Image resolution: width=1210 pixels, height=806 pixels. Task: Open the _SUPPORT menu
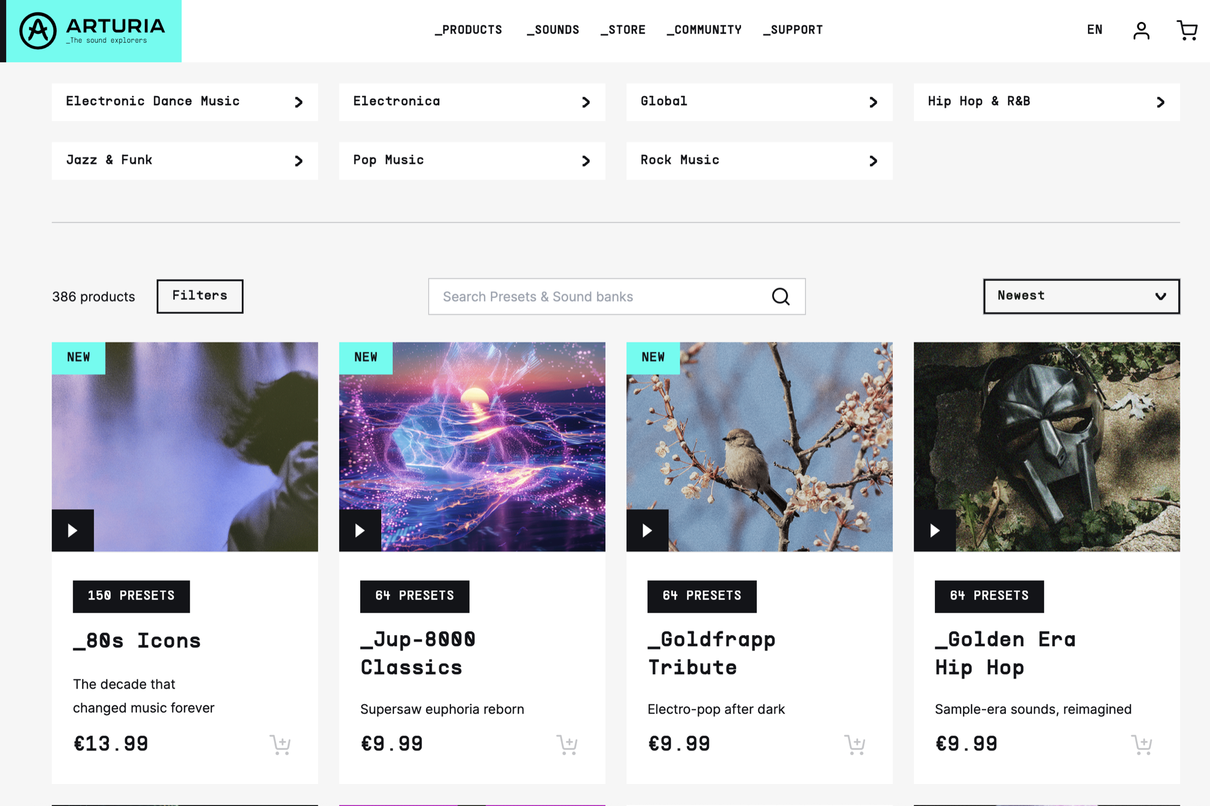point(793,30)
